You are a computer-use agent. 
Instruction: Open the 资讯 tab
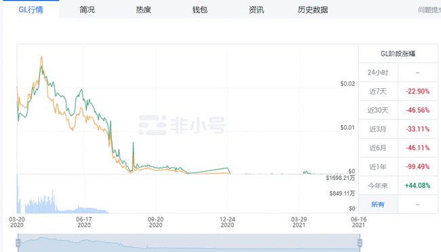point(256,10)
